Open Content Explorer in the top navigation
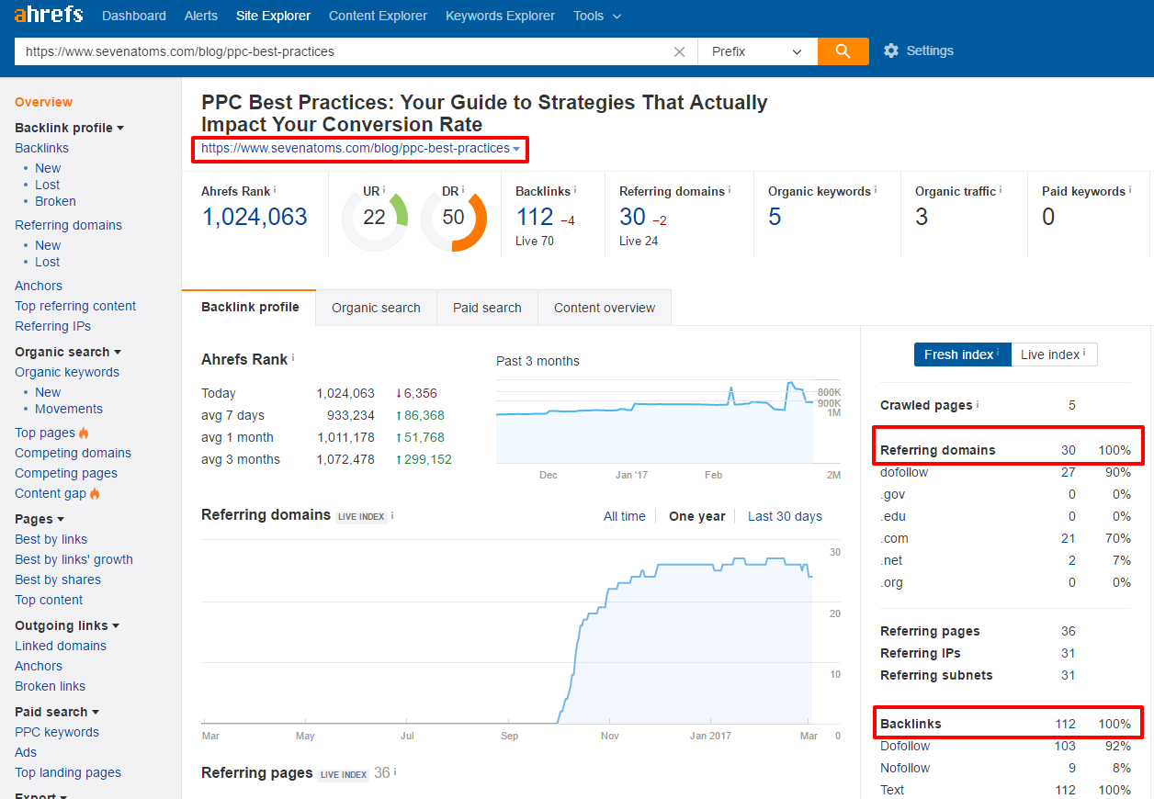The width and height of the screenshot is (1154, 799). [378, 16]
